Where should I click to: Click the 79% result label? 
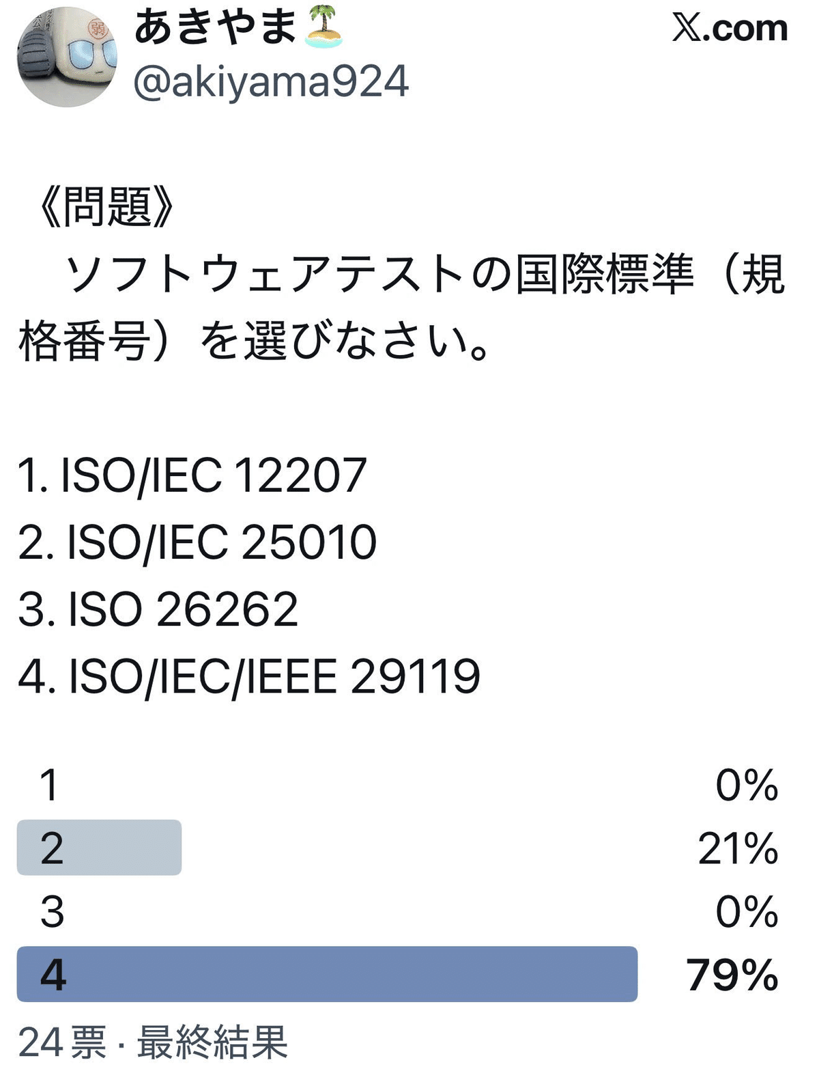[732, 975]
